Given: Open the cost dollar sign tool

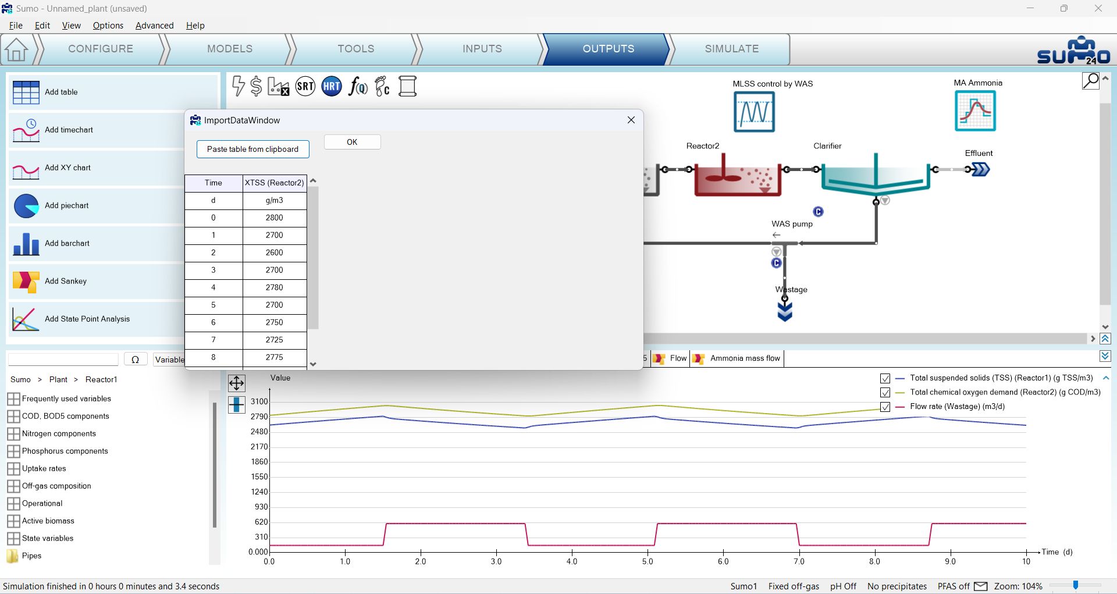Looking at the screenshot, I should 256,86.
